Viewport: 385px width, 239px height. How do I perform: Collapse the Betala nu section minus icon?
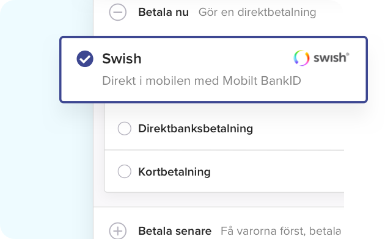(x=118, y=12)
